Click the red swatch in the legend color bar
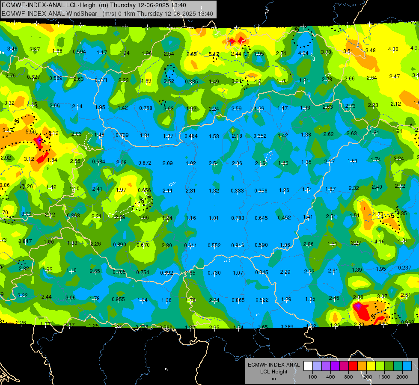This screenshot has height=385, width=419. point(353,366)
